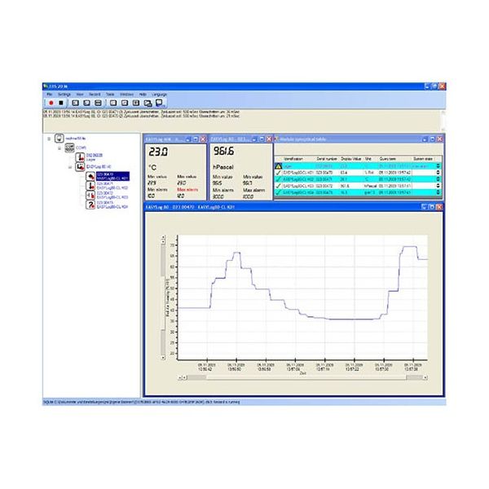Close the hPascal display window
The image size is (489, 489).
[x=269, y=139]
